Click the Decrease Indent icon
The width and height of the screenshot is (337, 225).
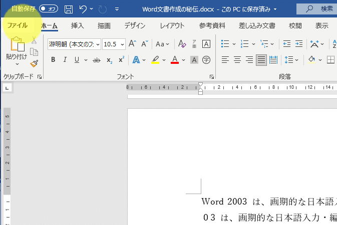tap(287, 44)
